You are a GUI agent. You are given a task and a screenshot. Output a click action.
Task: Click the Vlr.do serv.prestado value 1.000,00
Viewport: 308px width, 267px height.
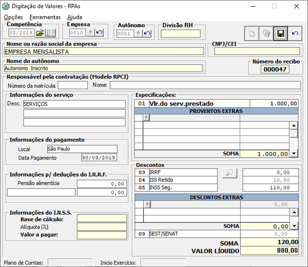point(274,104)
